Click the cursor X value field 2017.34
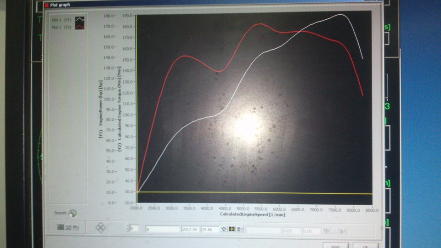441x248 pixels. click(190, 230)
